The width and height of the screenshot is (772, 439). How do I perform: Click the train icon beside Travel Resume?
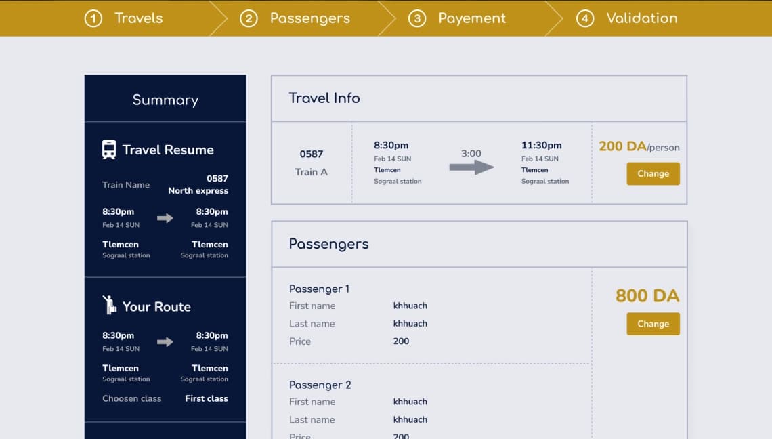[x=109, y=150]
